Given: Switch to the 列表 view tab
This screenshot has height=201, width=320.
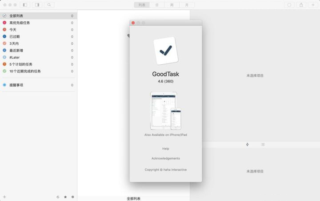Looking at the screenshot, I should (142, 5).
